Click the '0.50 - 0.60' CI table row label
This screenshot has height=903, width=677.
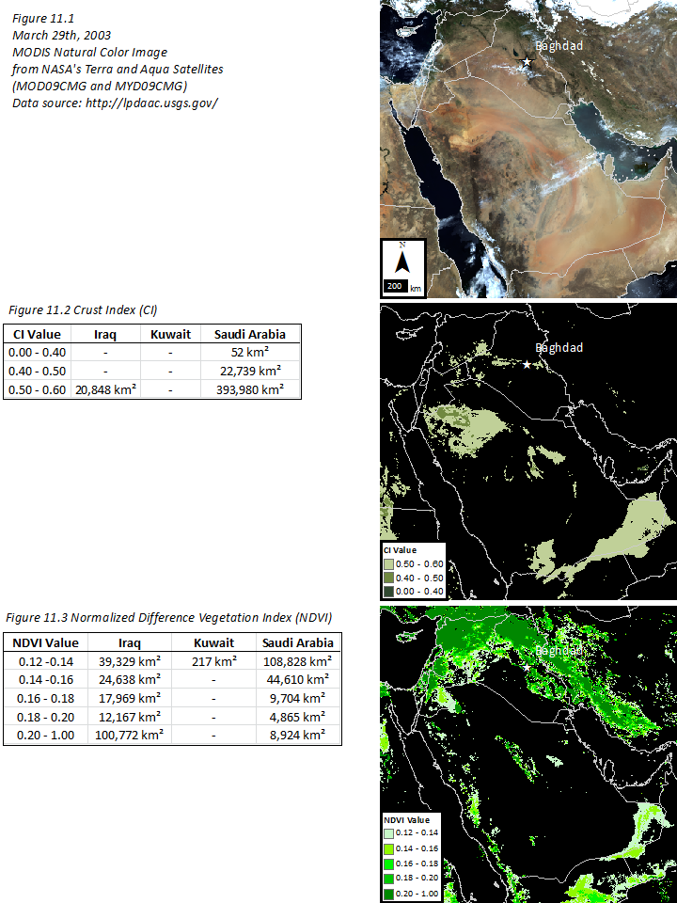37,389
